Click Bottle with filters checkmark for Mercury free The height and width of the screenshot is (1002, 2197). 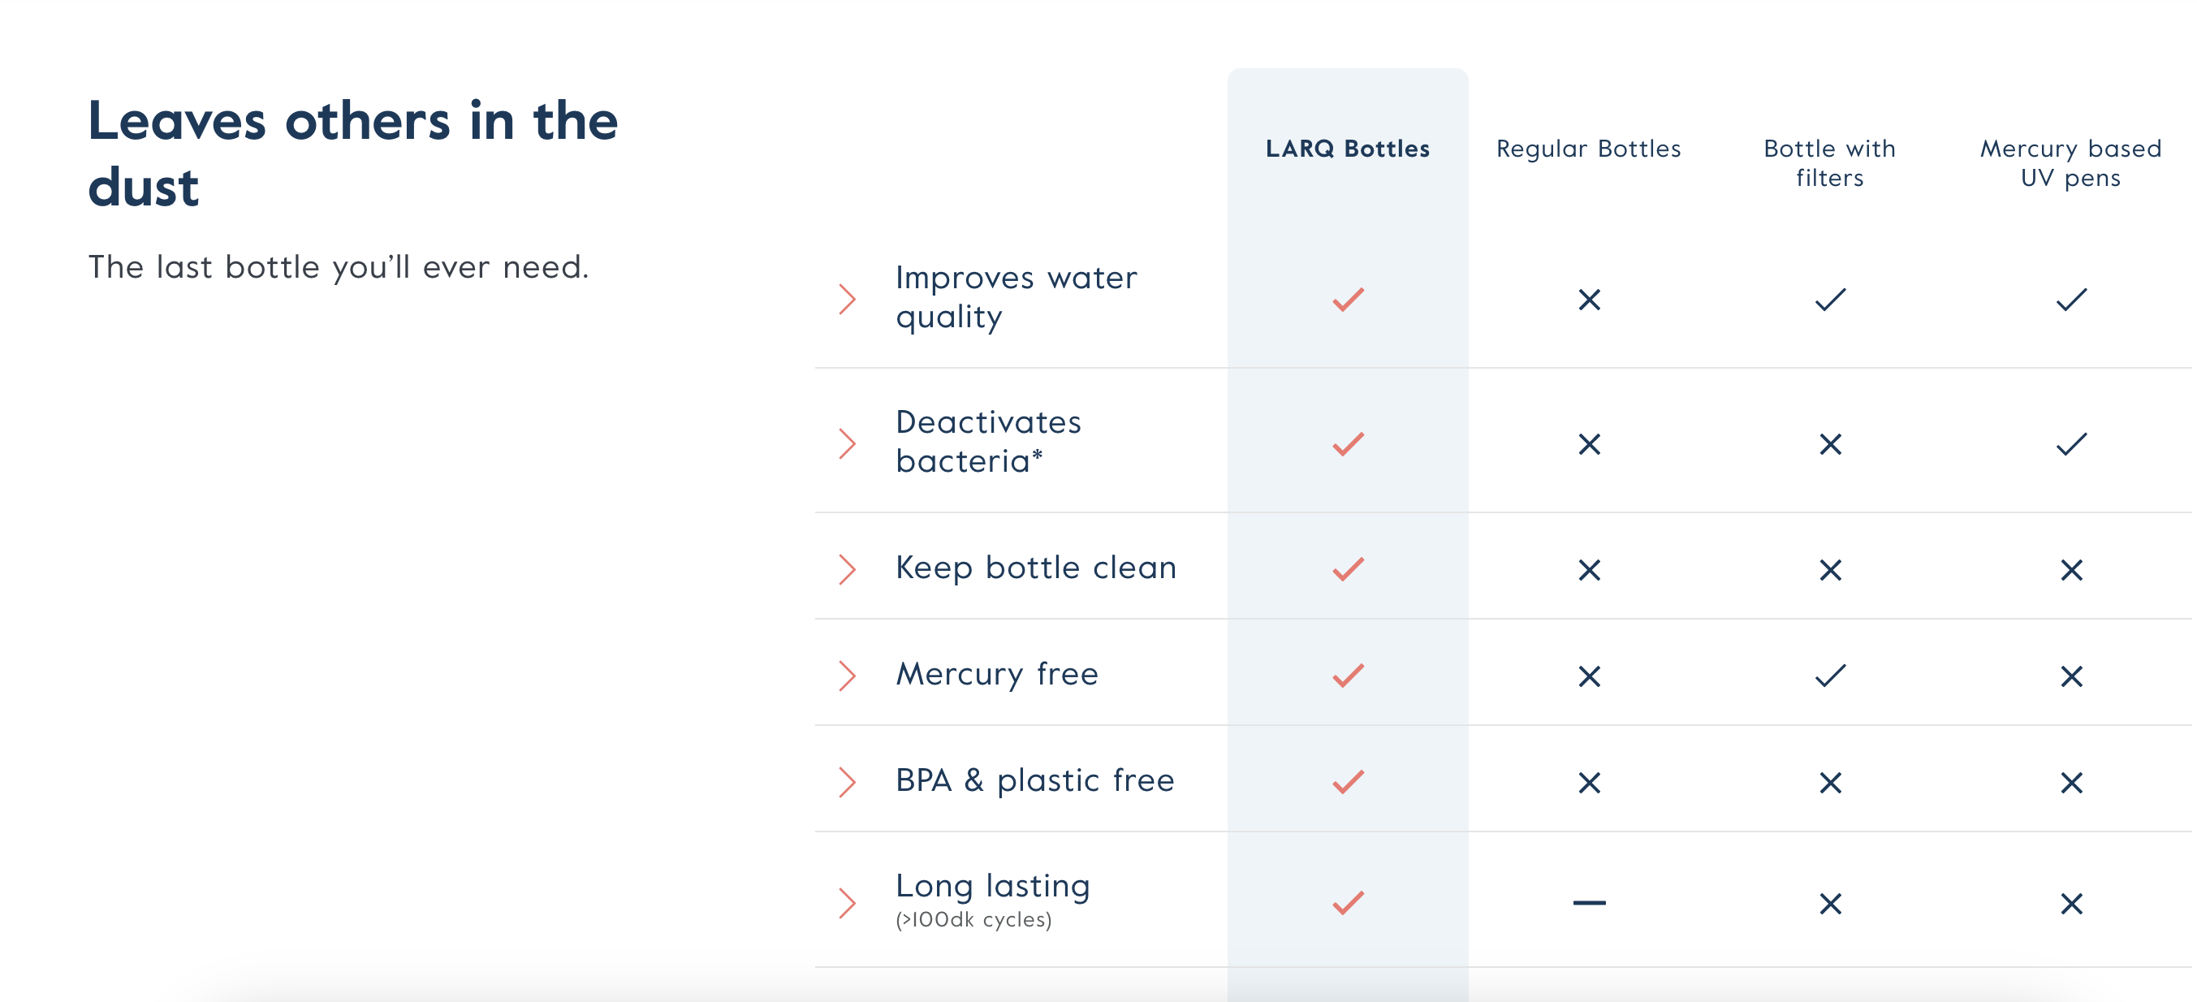click(x=1830, y=676)
